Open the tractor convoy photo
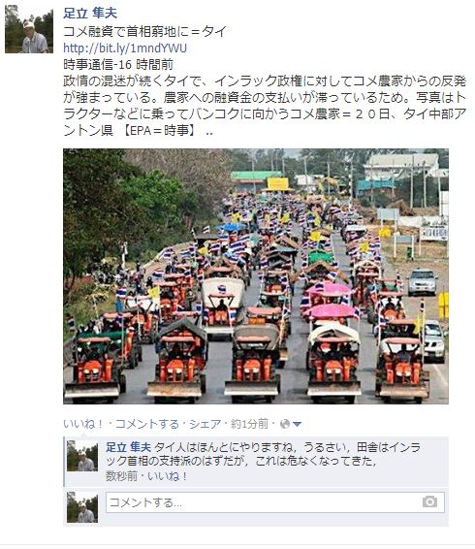Image resolution: width=475 pixels, height=549 pixels. 256,276
